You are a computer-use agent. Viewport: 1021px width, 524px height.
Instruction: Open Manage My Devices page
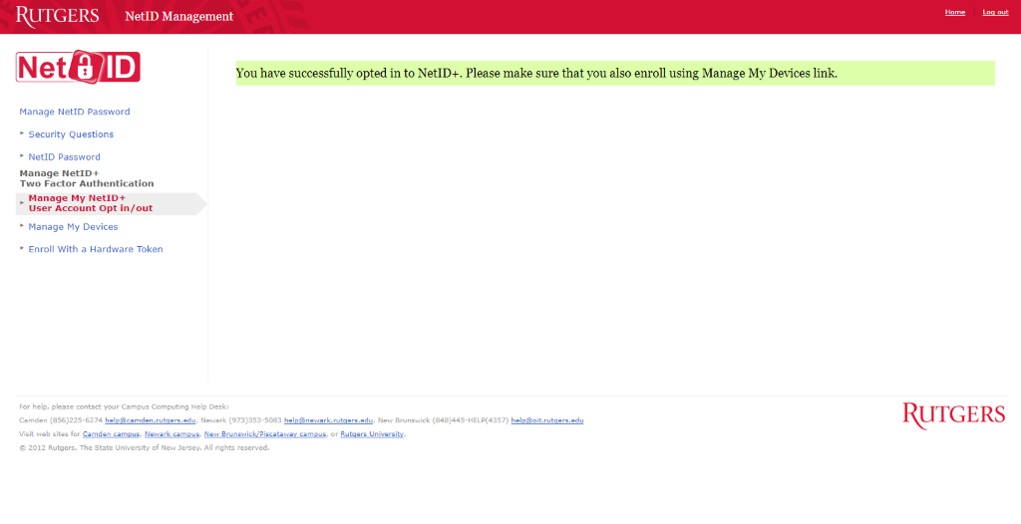click(73, 227)
